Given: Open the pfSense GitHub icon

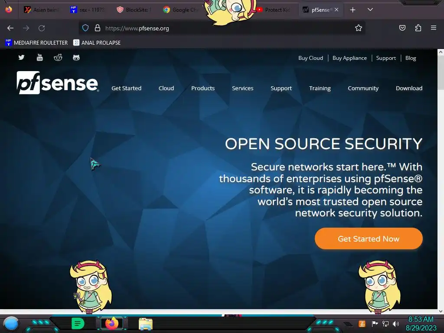Looking at the screenshot, I should tap(76, 58).
